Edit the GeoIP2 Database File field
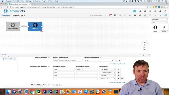Viewport: 169px width, 95px height. (x=68, y=60)
